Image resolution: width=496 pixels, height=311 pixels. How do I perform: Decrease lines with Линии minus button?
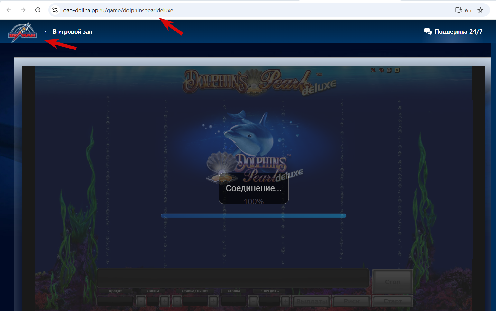point(141,301)
